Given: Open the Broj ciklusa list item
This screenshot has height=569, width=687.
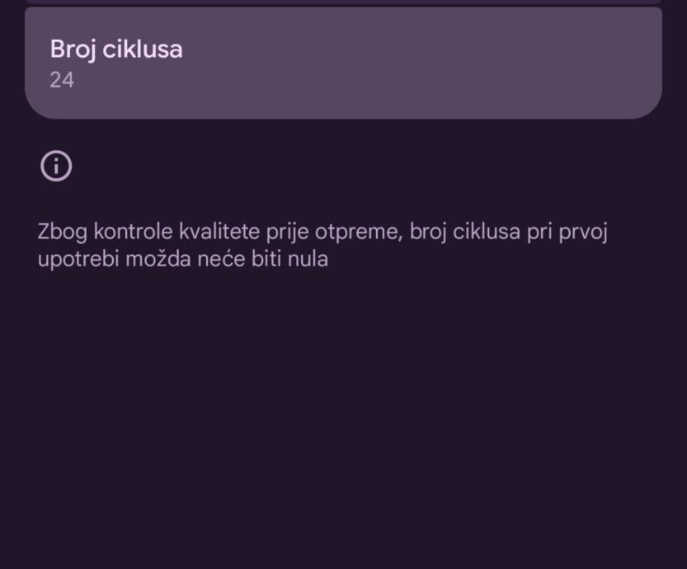Looking at the screenshot, I should coord(343,63).
